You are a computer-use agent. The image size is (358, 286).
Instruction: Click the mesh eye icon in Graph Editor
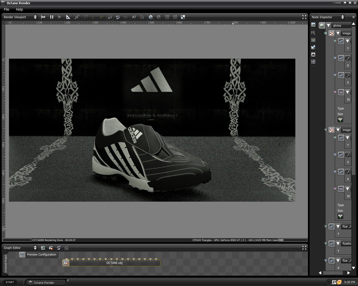51,248
